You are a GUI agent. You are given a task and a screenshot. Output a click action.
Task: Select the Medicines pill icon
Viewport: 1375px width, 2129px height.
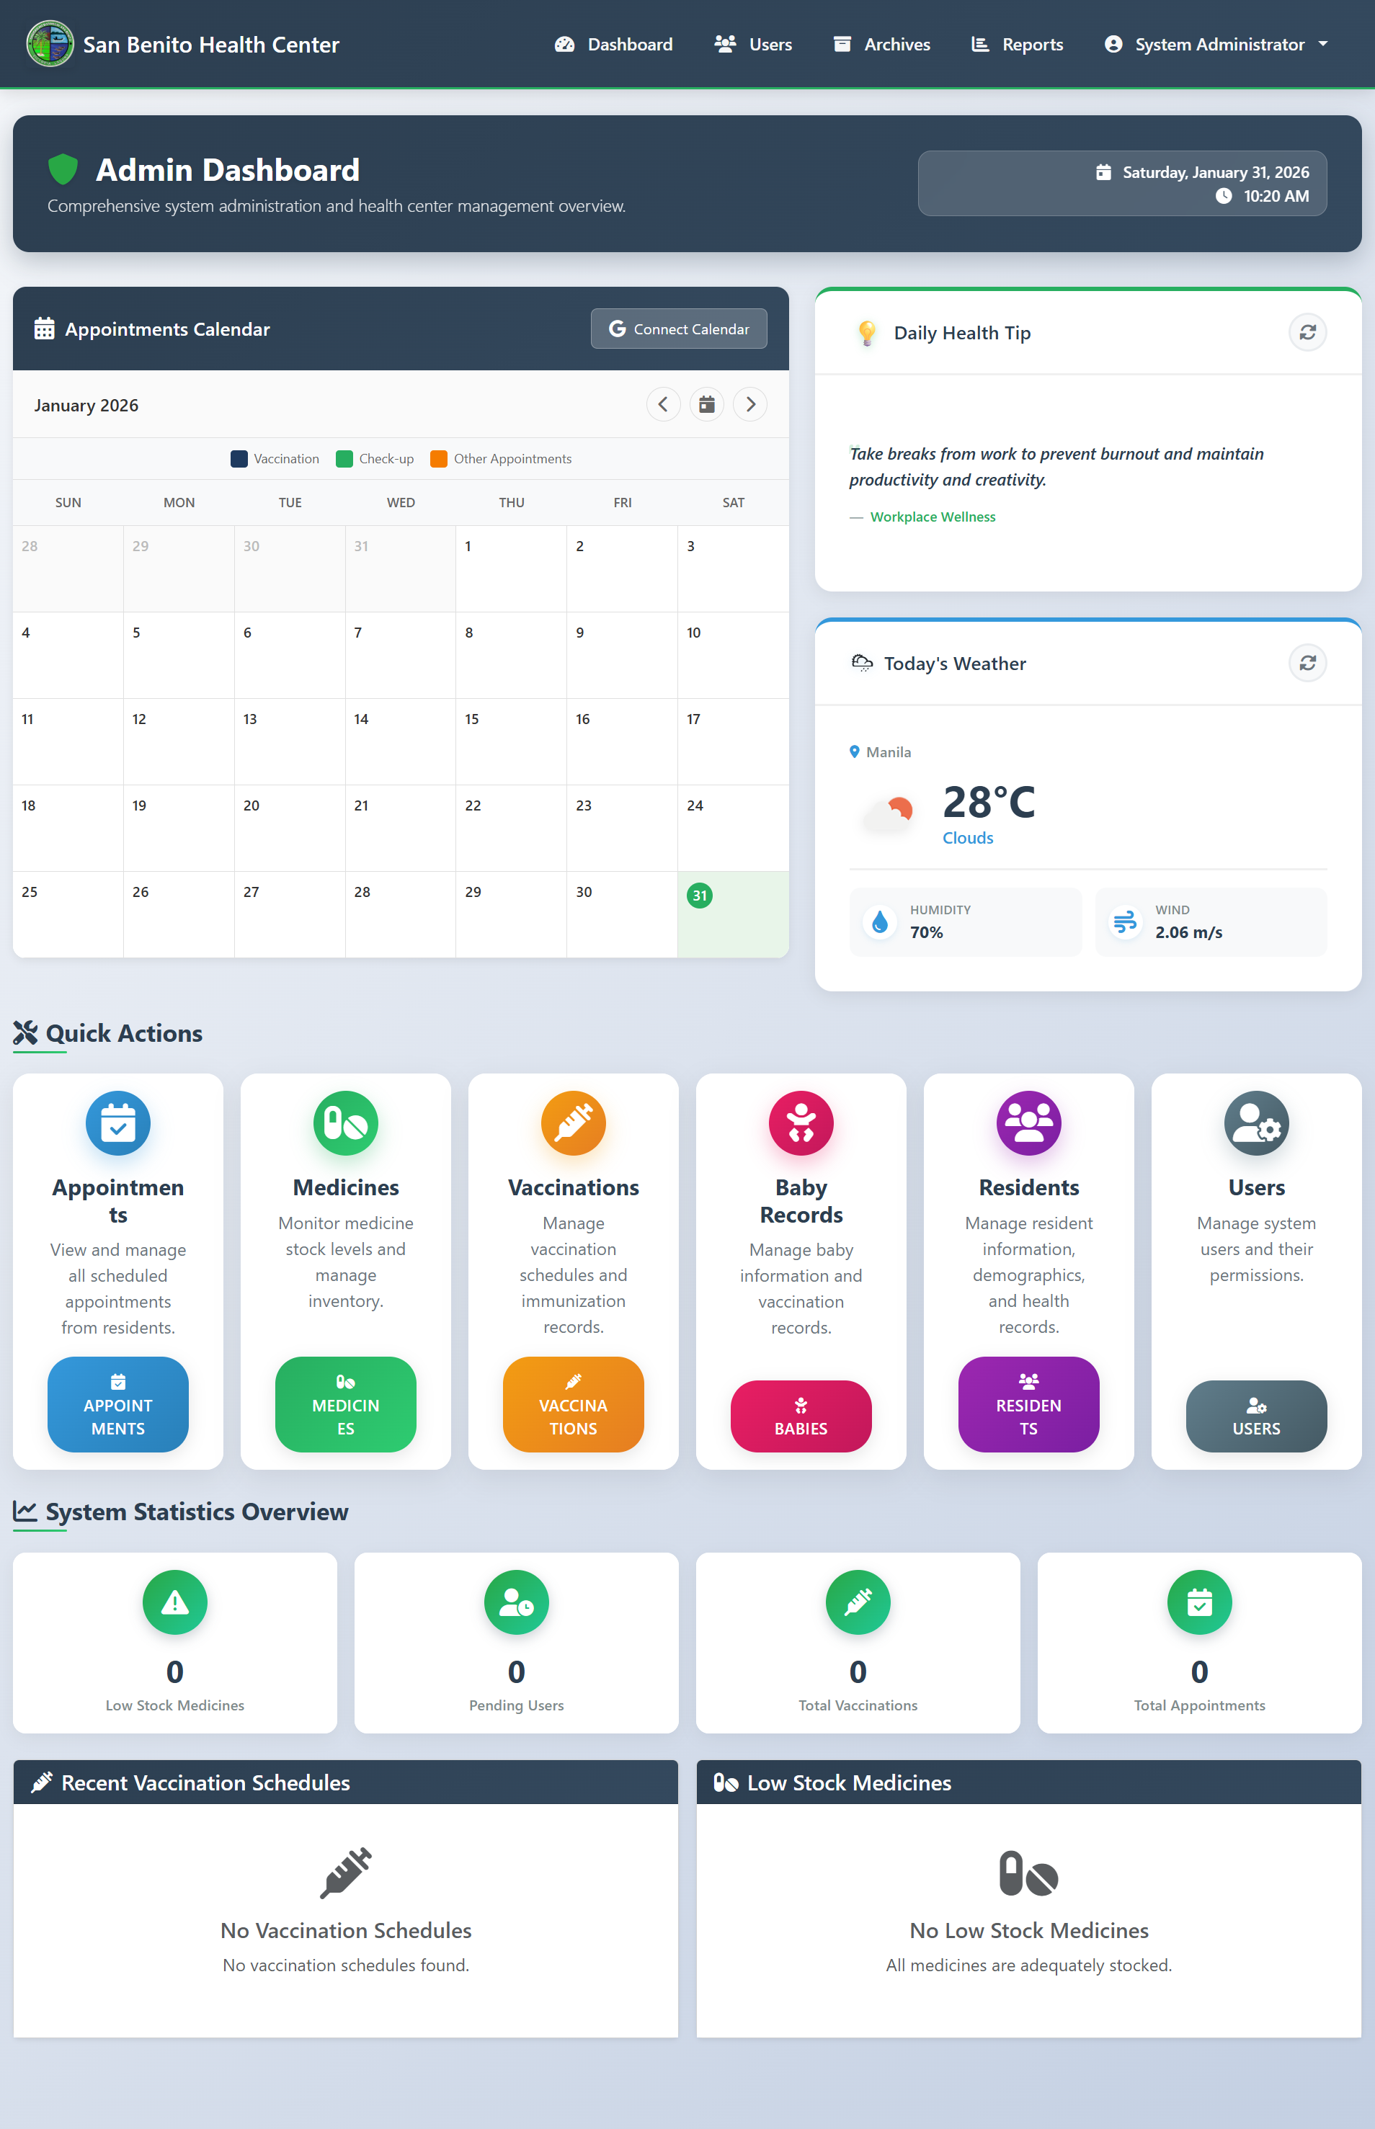click(x=344, y=1123)
